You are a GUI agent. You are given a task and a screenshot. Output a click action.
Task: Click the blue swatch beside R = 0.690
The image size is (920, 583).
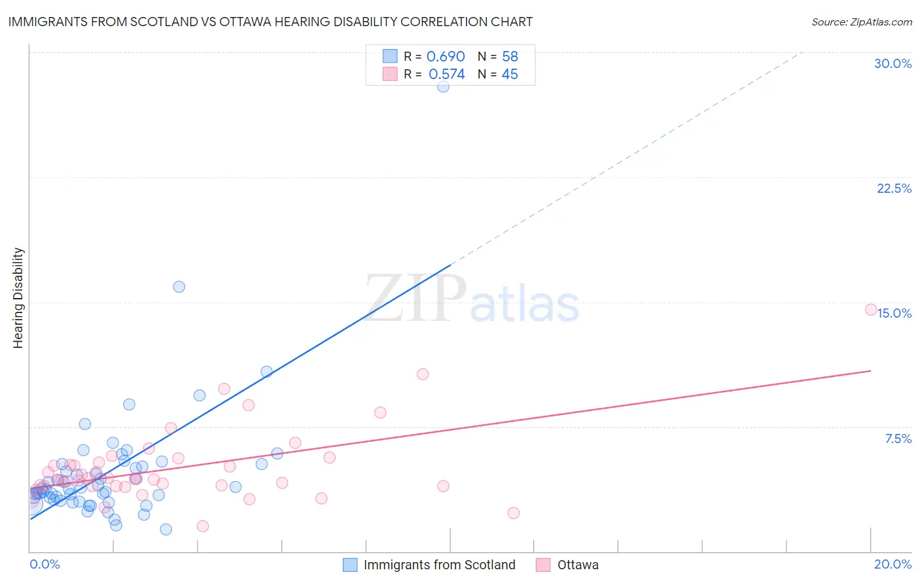click(x=390, y=56)
